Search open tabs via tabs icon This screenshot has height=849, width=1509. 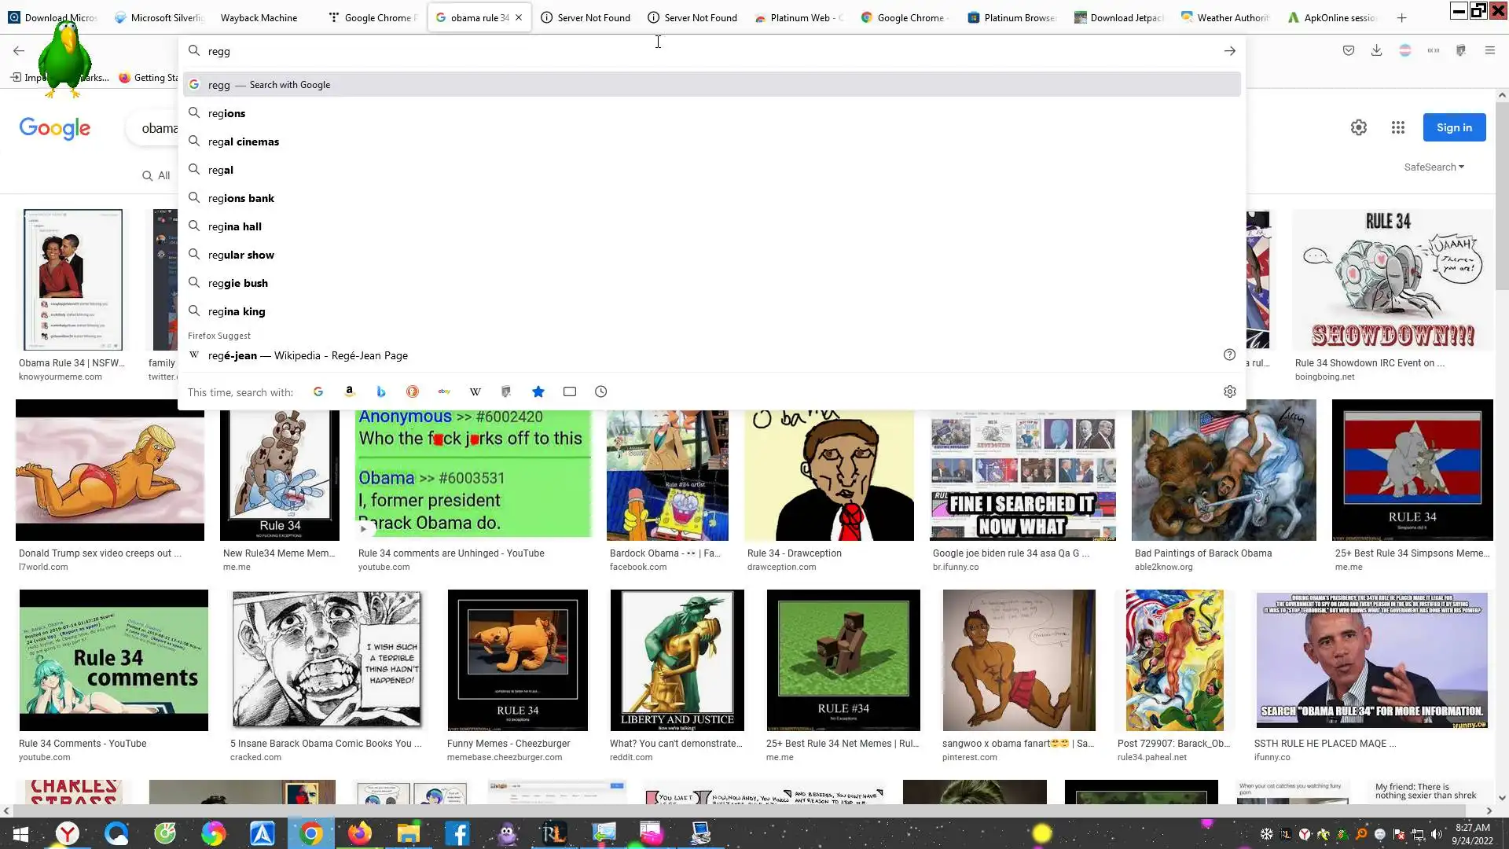click(x=570, y=391)
